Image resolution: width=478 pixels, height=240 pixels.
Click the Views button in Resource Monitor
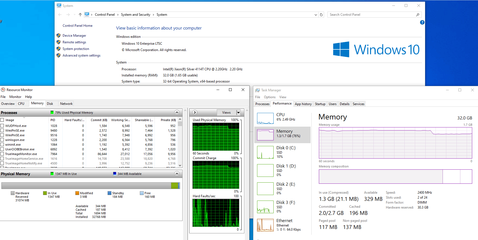click(x=226, y=113)
